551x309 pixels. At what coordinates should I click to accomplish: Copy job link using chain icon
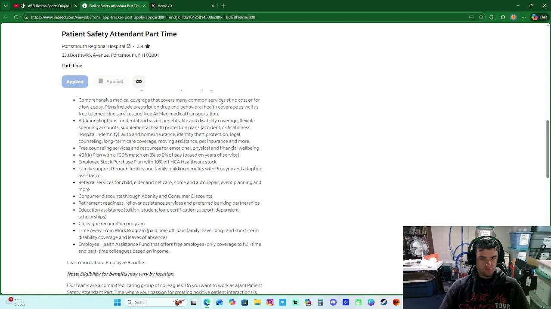(139, 82)
